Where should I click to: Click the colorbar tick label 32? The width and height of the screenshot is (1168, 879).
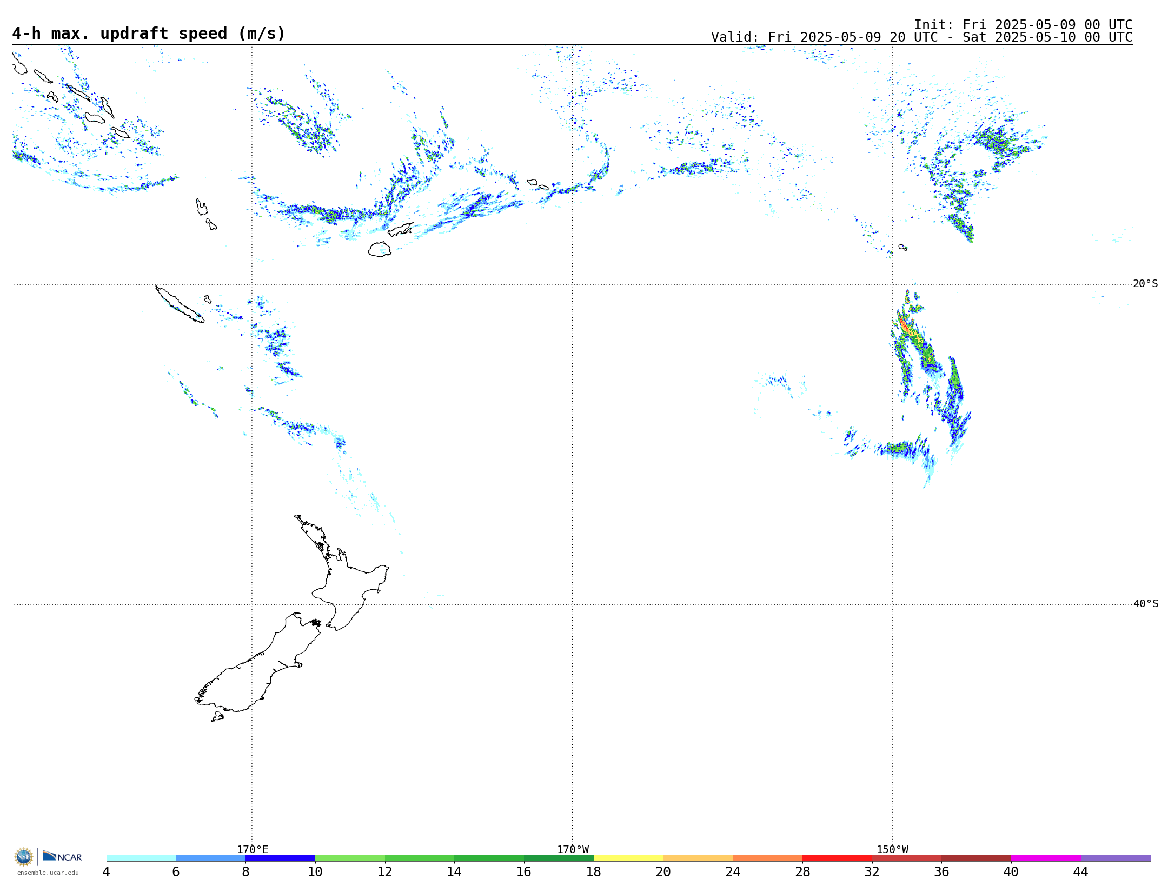pyautogui.click(x=872, y=872)
